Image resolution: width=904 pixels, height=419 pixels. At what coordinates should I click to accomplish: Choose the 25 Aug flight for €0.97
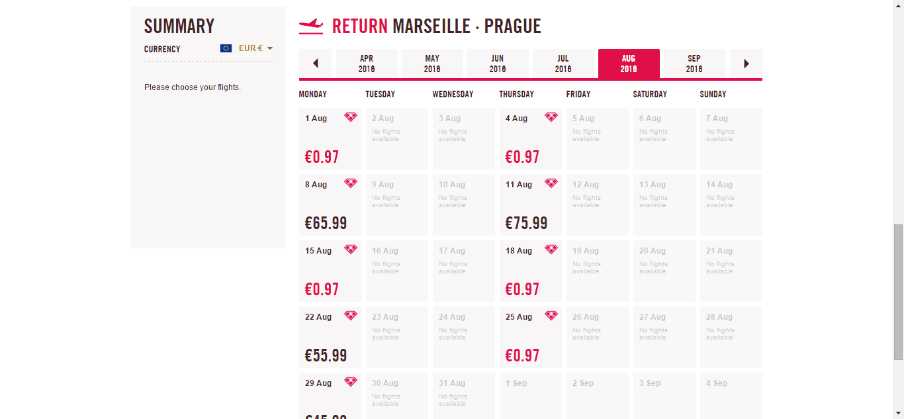[531, 337]
